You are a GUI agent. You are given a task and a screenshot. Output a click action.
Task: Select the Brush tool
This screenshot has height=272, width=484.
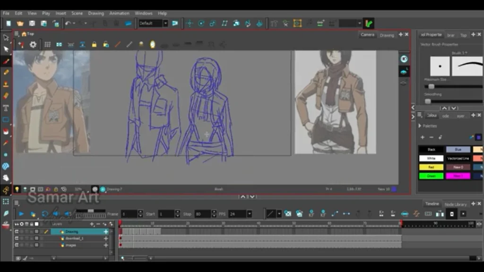6,60
